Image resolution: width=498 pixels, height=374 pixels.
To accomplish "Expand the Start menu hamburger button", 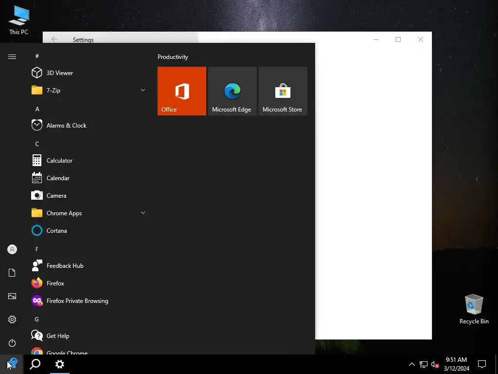I will [12, 56].
